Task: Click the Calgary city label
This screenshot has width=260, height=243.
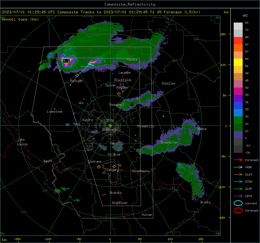Action: coord(113,170)
